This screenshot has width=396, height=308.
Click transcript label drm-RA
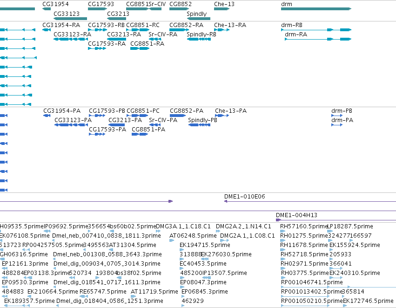tap(296, 34)
